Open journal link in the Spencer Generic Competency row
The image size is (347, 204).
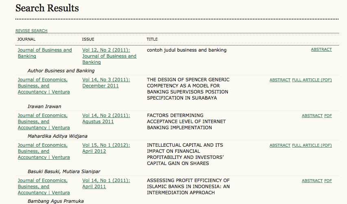42,86
